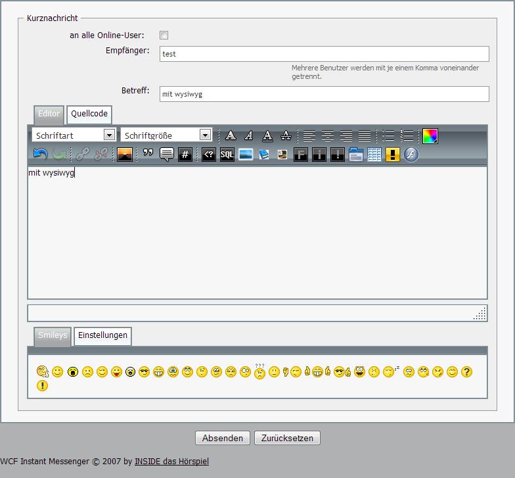Select the Smileys tab
This screenshot has width=515, height=478.
click(x=53, y=335)
